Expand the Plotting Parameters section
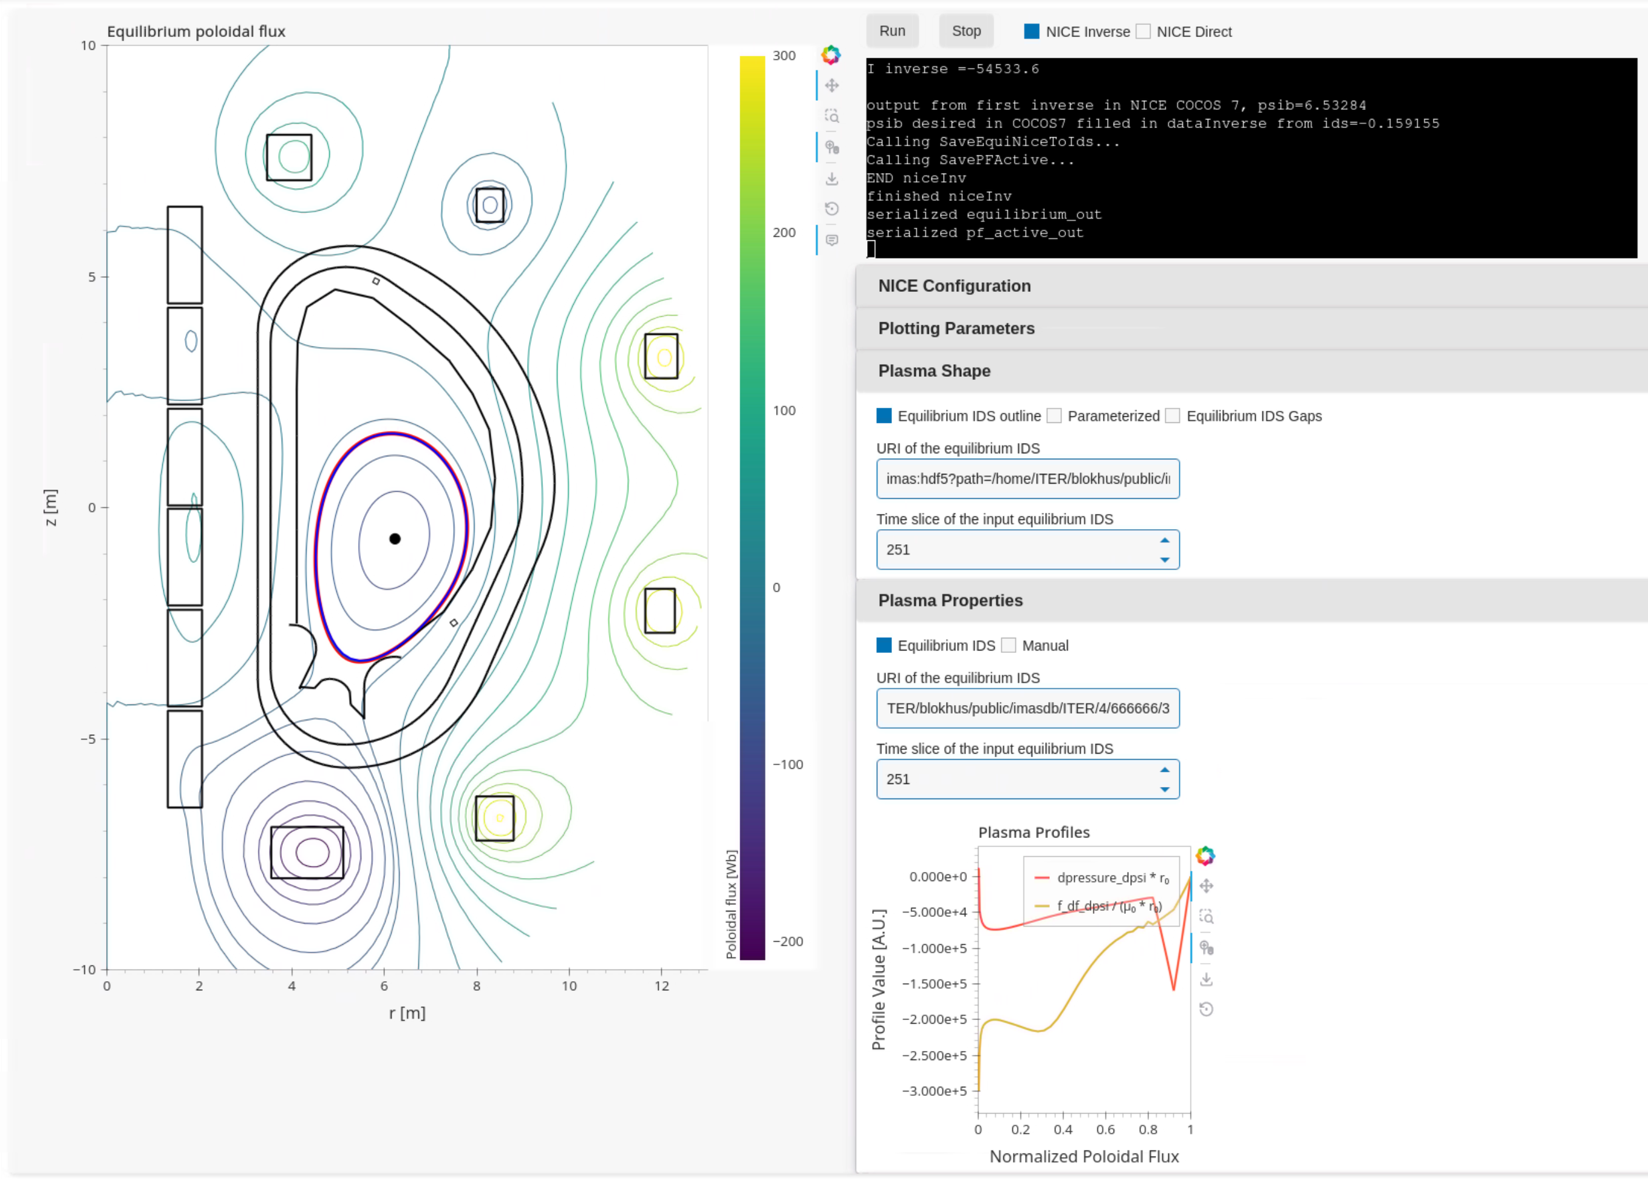1648x1179 pixels. point(1251,328)
